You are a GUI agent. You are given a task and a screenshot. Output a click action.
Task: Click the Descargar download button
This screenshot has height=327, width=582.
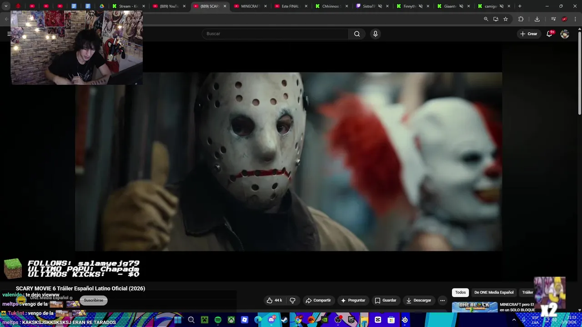click(419, 300)
